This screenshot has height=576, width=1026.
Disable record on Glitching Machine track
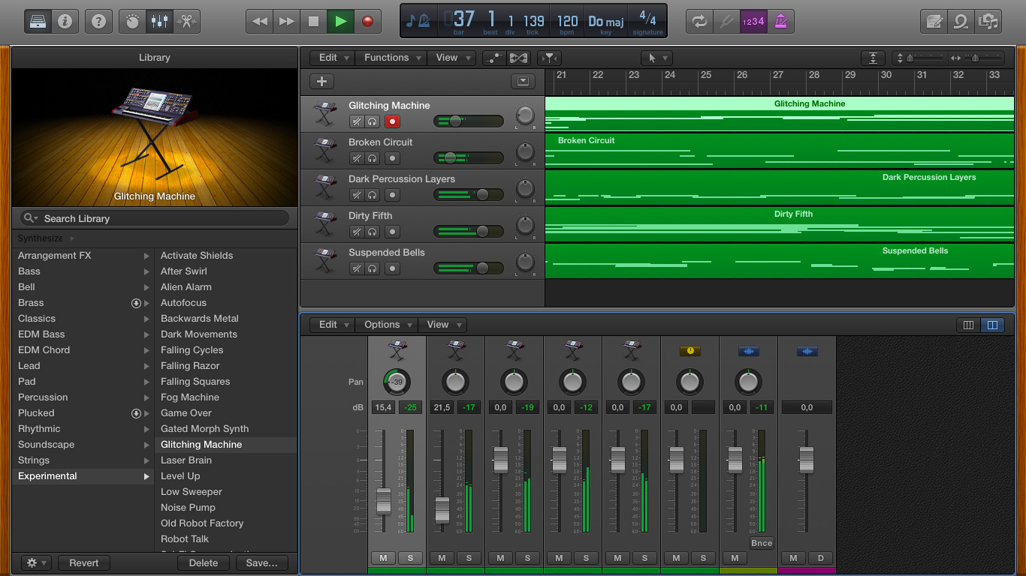click(392, 121)
